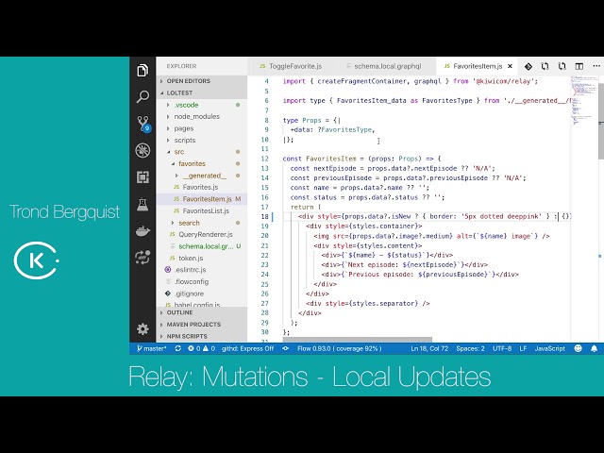Open the Source Control view
The width and height of the screenshot is (604, 453).
143,124
